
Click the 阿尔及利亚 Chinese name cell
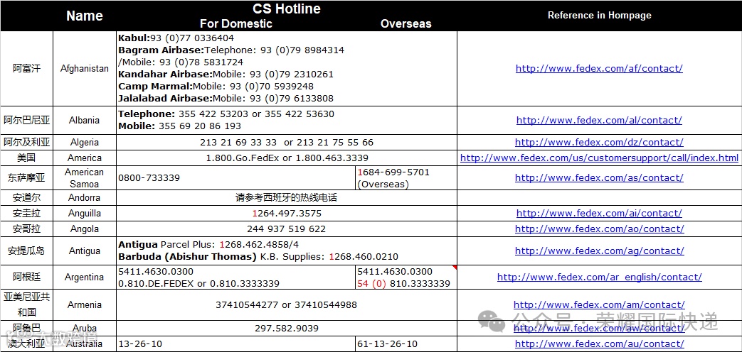26,142
